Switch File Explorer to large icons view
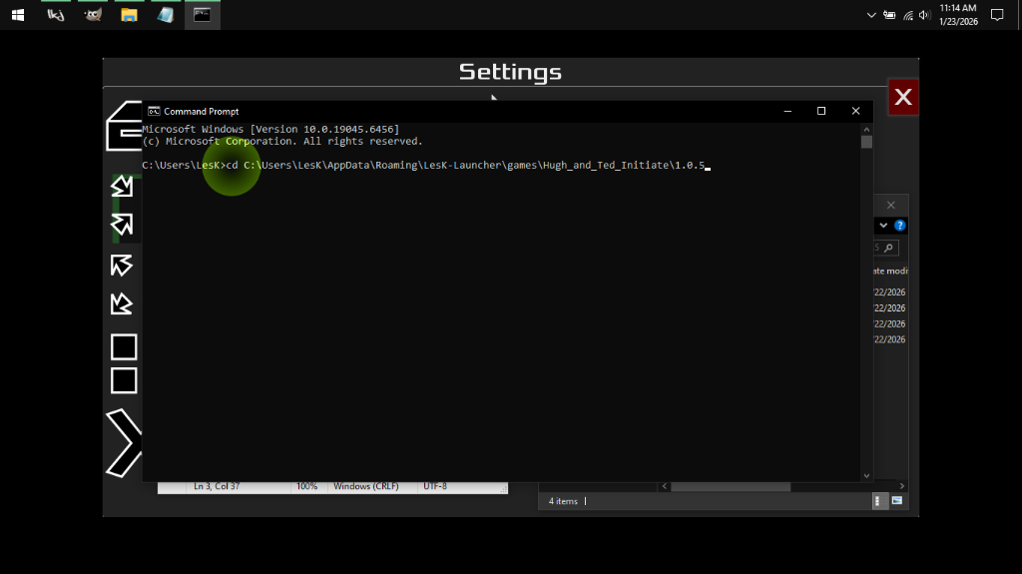This screenshot has height=574, width=1022. click(x=897, y=500)
